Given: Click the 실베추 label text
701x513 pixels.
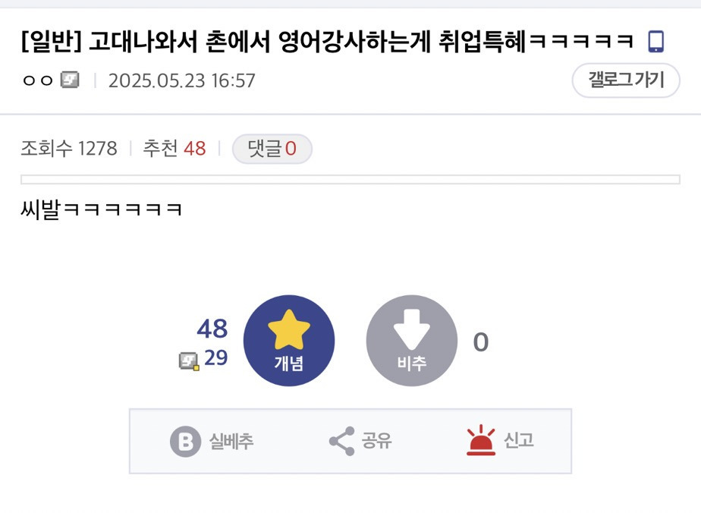Looking at the screenshot, I should tap(231, 442).
